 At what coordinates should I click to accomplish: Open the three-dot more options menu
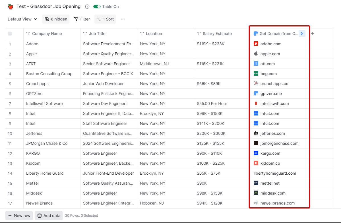click(x=123, y=19)
